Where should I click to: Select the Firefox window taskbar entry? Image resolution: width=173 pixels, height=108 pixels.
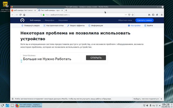tap(29, 106)
